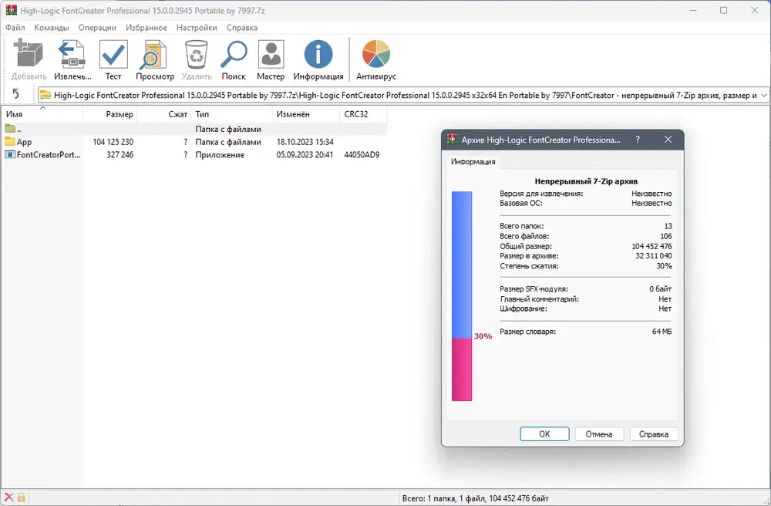The width and height of the screenshot is (771, 506).
Task: Confirm dialog with OK button
Action: tap(544, 433)
